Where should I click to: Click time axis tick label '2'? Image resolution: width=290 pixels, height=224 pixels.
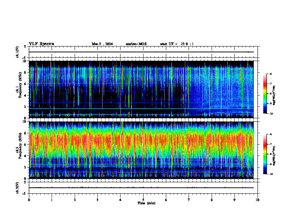coord(75,200)
